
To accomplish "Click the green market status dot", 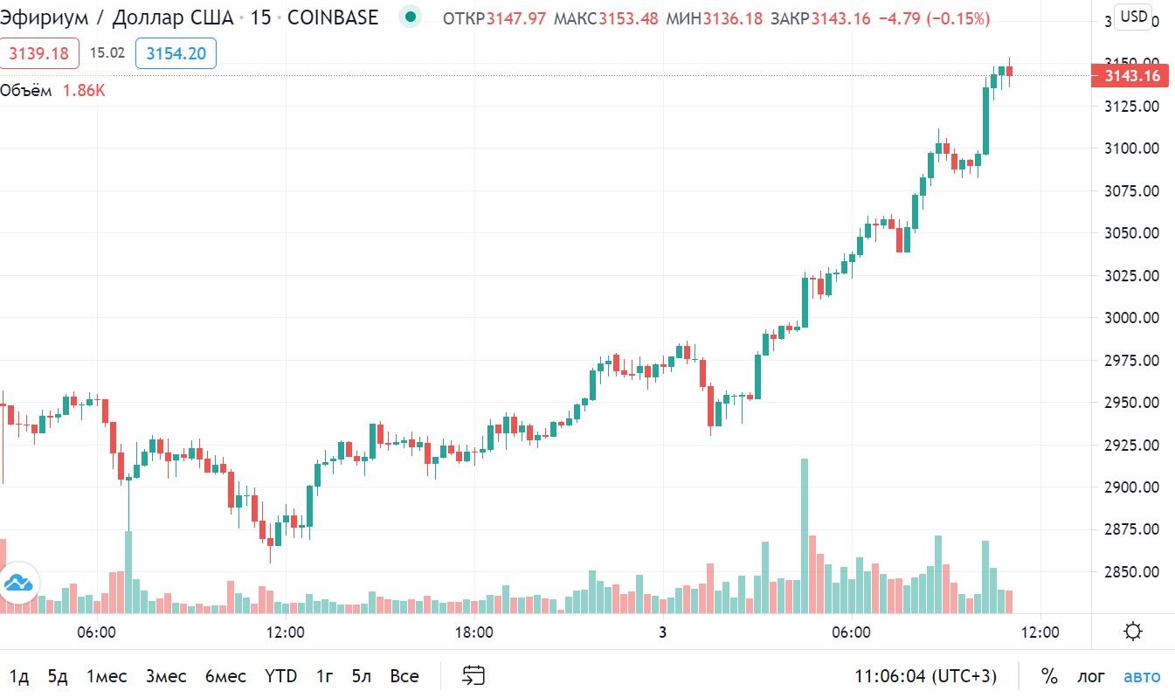I will [411, 17].
